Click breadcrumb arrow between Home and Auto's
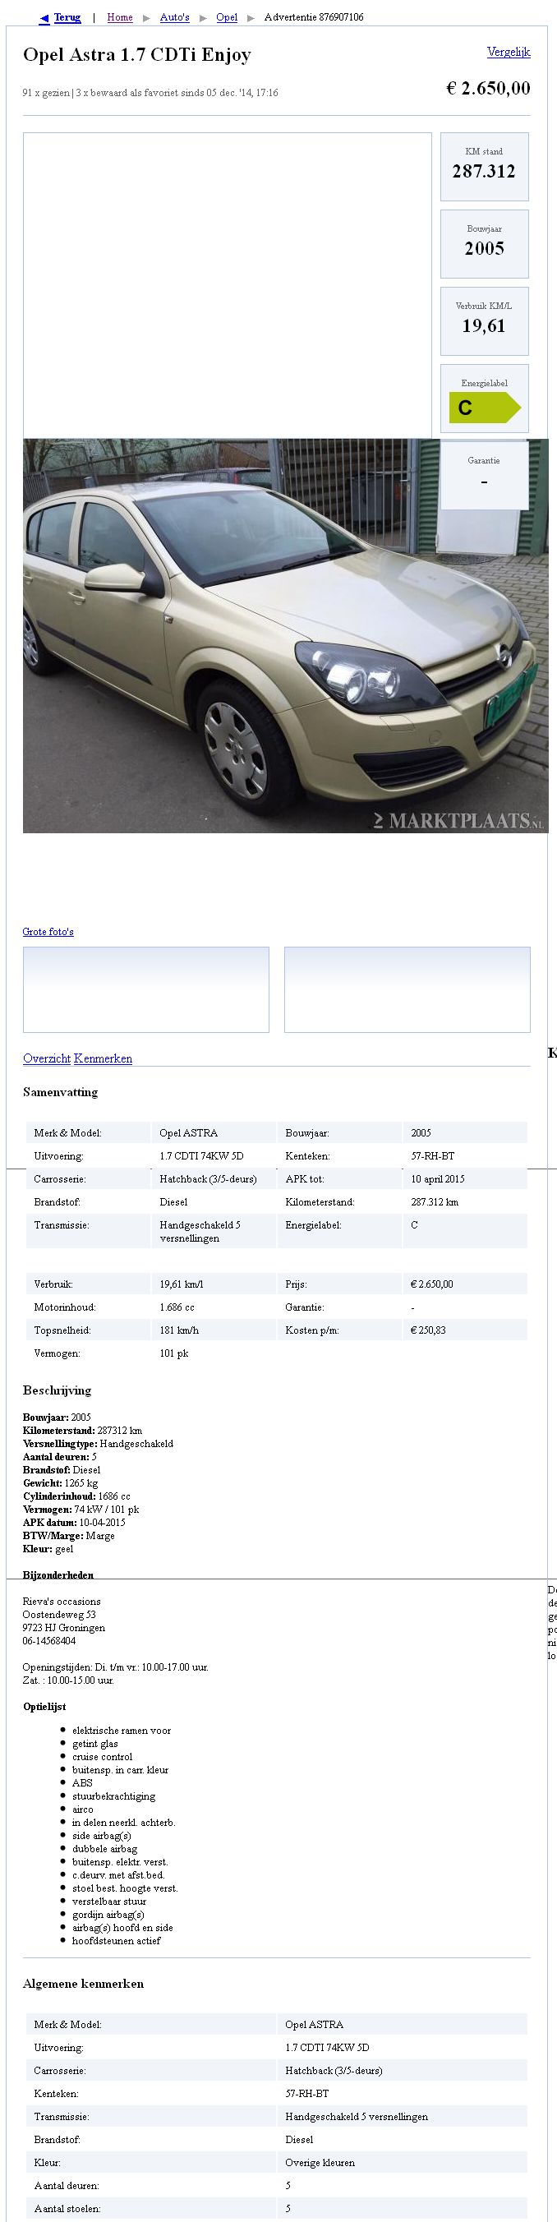Screen dimensions: 557x2222 coord(146,18)
